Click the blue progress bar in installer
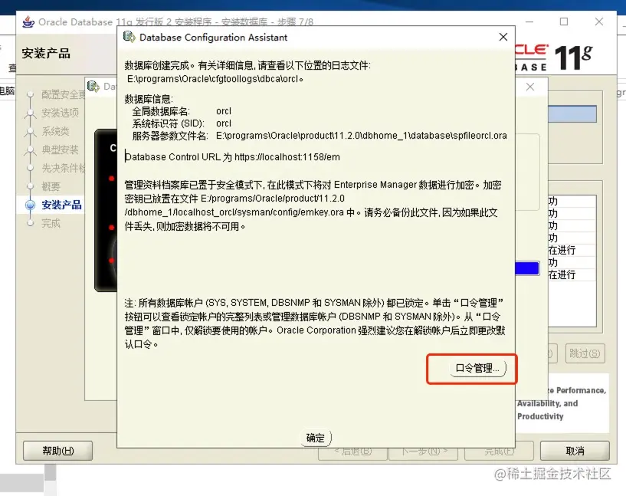 click(x=527, y=268)
